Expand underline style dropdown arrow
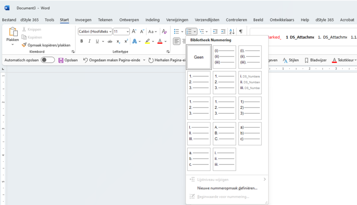This screenshot has height=205, width=357. click(103, 41)
